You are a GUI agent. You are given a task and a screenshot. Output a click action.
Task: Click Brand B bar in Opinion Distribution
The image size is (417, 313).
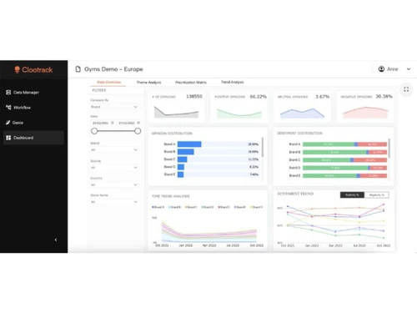click(186, 152)
